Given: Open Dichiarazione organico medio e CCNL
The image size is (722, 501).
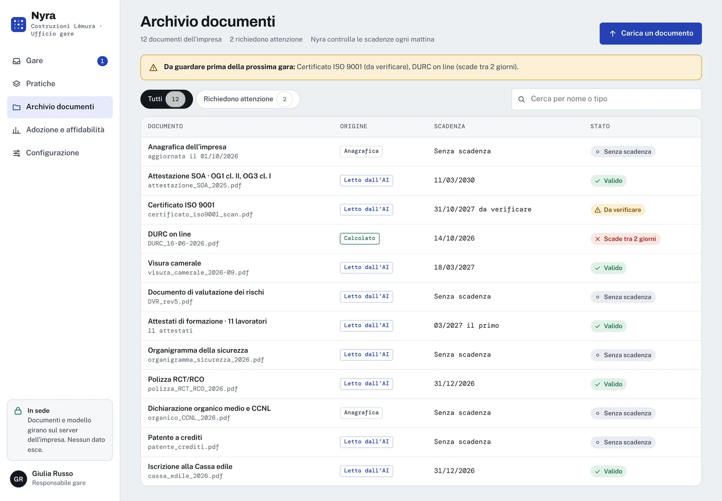Looking at the screenshot, I should [421, 414].
